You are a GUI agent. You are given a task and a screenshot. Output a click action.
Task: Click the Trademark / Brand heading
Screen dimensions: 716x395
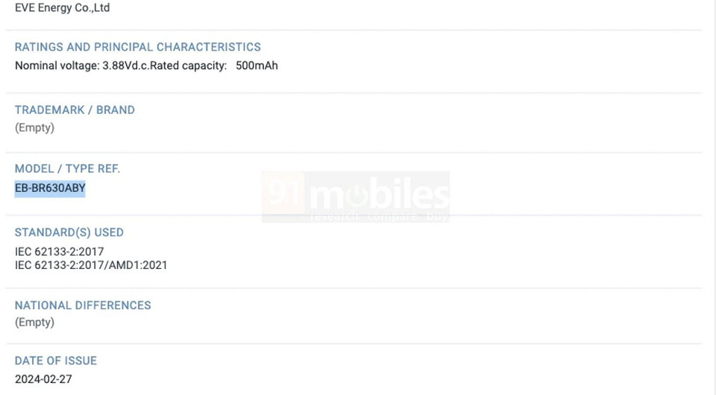(75, 110)
